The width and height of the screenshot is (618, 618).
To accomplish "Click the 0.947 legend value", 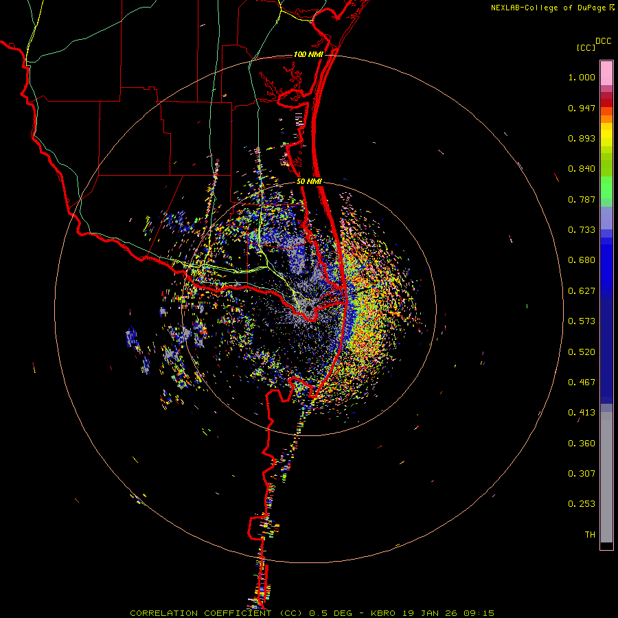I will [582, 108].
